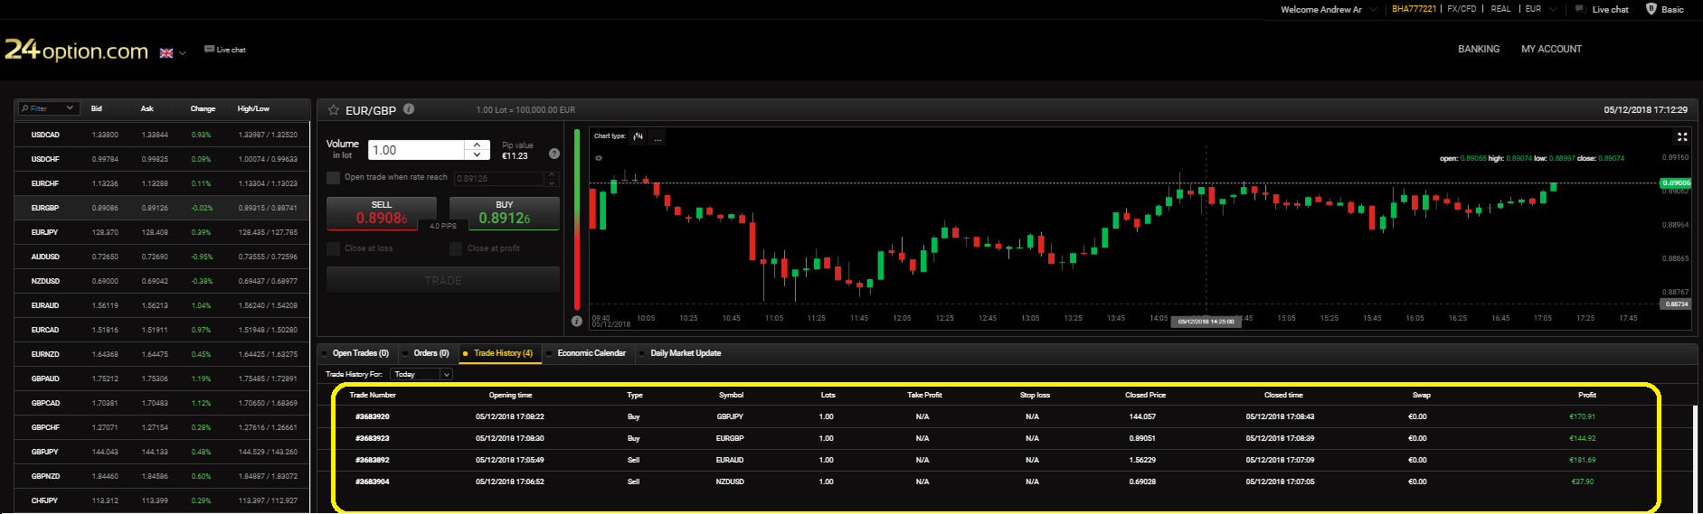1703x514 pixels.
Task: Click the BUY 0.89126 button
Action: 505,213
